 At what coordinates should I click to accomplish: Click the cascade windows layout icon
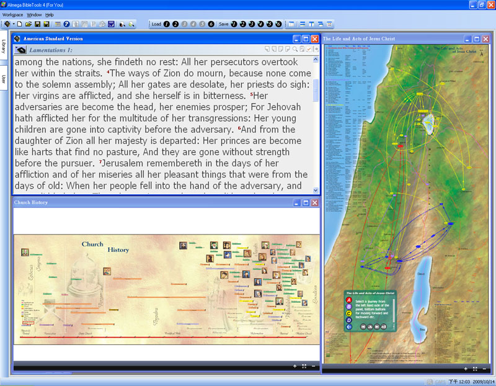pyautogui.click(x=321, y=24)
